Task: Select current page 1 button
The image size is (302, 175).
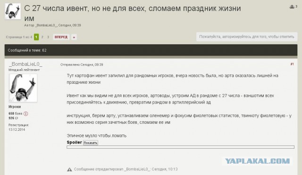Action: pyautogui.click(x=36, y=37)
